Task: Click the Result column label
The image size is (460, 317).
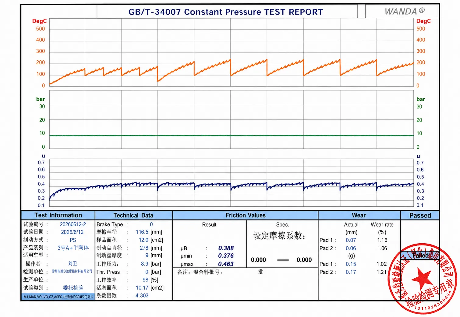Action: click(209, 224)
